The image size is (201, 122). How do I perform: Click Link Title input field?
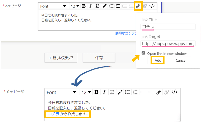[168, 27]
